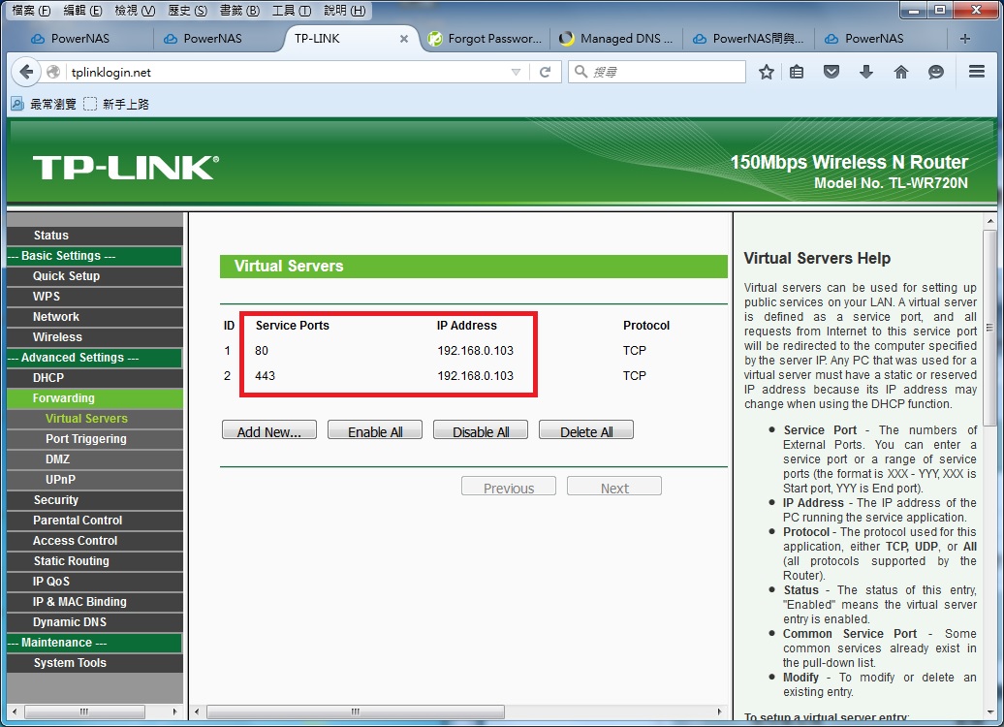This screenshot has width=1004, height=727.
Task: Open Security in the sidebar
Action: point(95,499)
